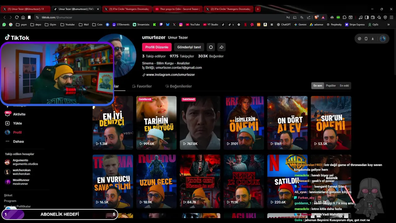Open MoviRunner followed account

coord(17,182)
